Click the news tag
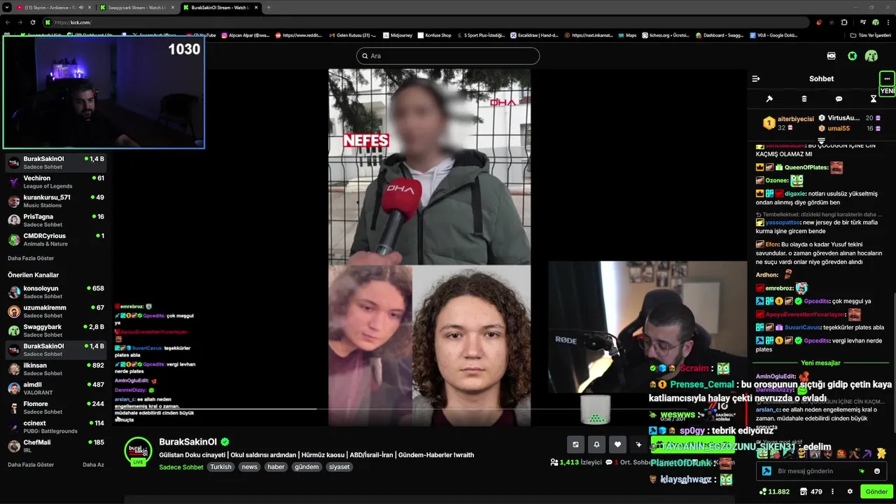 click(249, 467)
